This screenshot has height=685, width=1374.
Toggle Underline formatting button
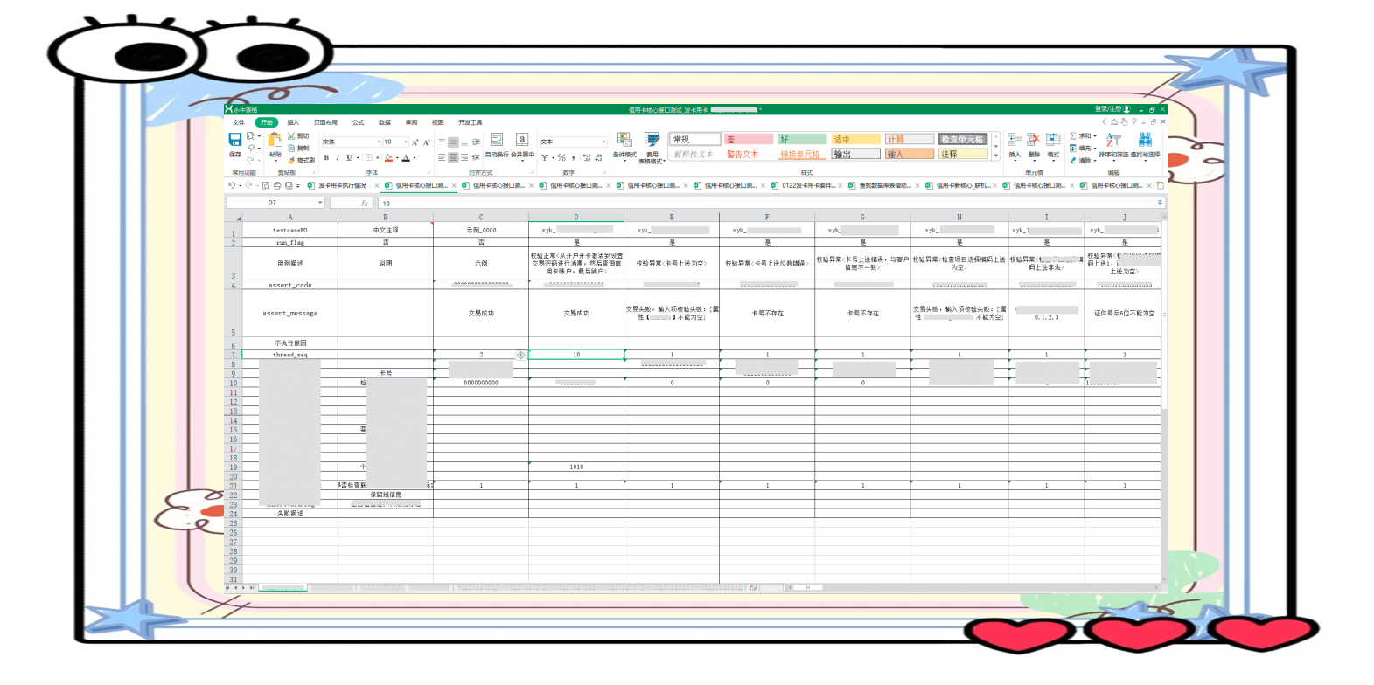tap(349, 157)
